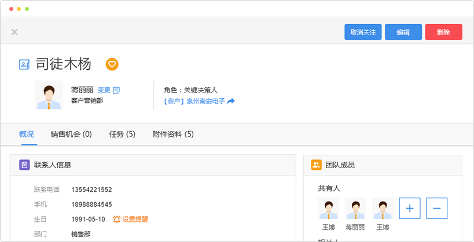
Task: Click the 变更 link next to 蒋丽丽
Action: 104,90
